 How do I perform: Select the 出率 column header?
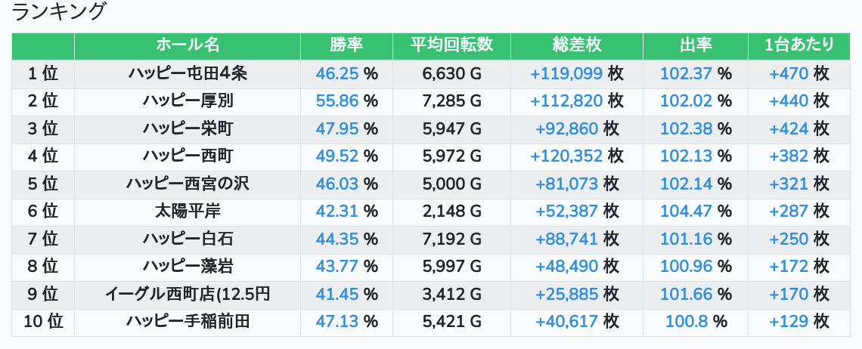(696, 45)
